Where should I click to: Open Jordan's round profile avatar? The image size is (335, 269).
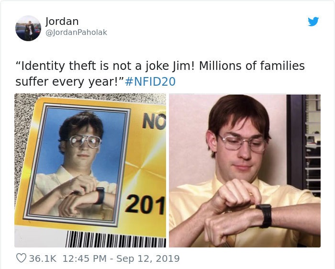click(x=28, y=28)
